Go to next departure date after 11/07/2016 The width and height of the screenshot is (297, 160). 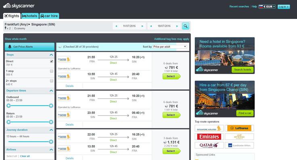pyautogui.click(x=142, y=26)
